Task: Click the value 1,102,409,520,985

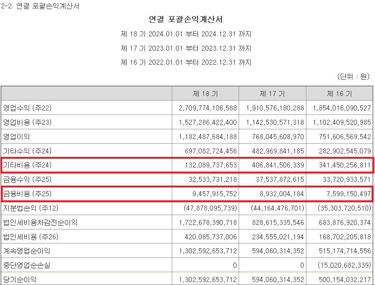Action: pyautogui.click(x=342, y=122)
